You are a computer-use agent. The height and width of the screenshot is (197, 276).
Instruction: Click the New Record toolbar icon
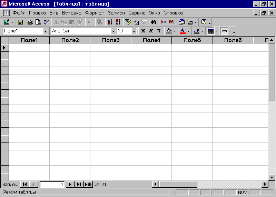coord(164,22)
